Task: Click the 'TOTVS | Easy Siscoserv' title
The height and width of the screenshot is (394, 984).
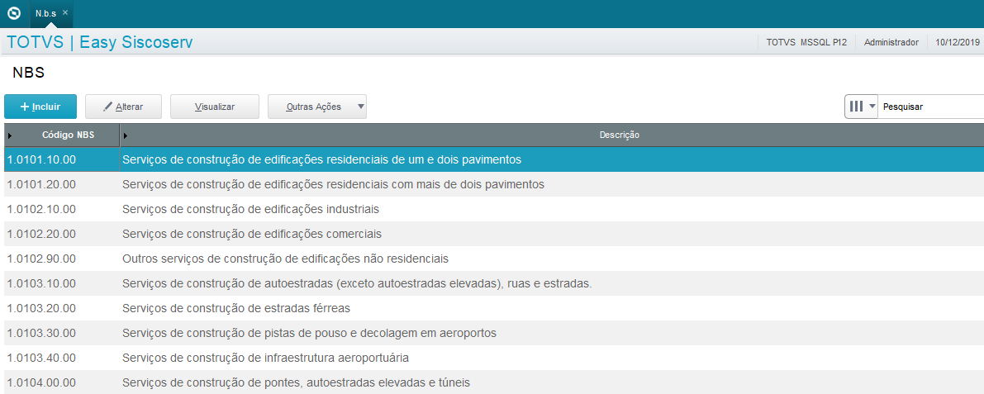Action: [x=100, y=42]
